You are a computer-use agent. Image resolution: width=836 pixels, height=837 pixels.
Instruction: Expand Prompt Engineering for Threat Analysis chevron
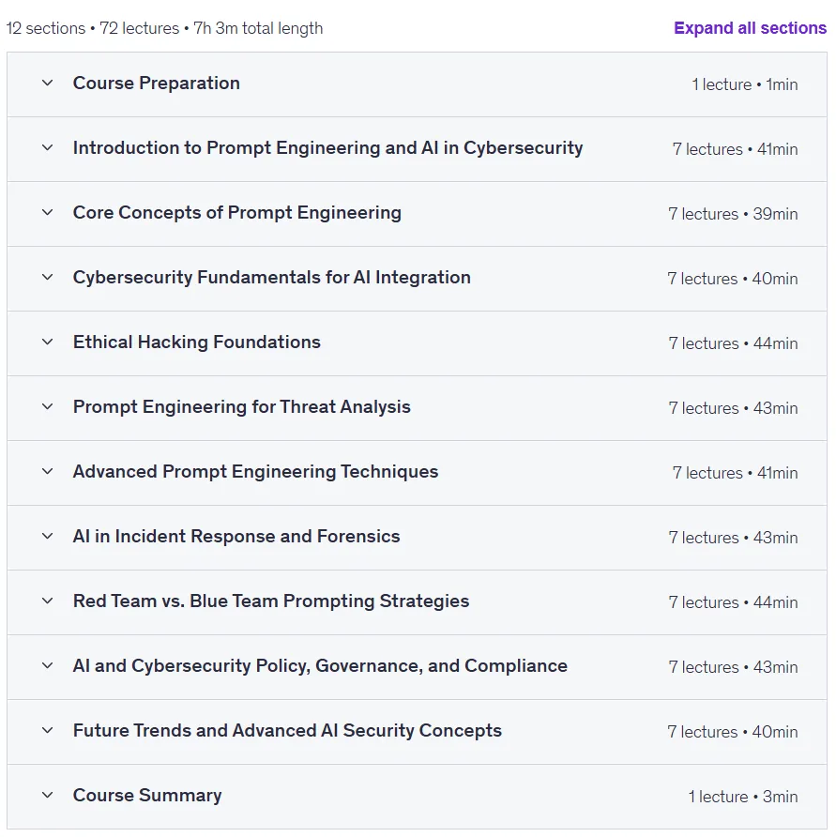point(48,406)
